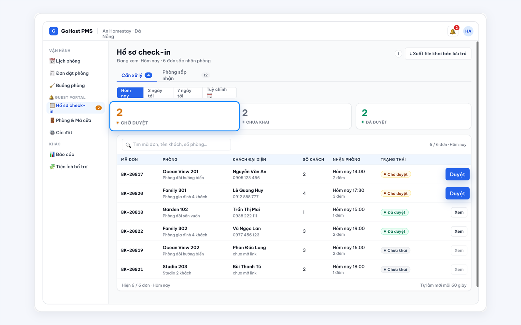The width and height of the screenshot is (521, 325).
Task: Filter by Chờ duyệt status card
Action: click(175, 116)
